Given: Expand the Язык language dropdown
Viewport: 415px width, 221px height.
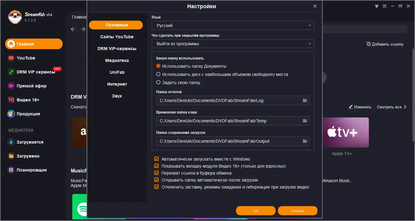Looking at the screenshot, I should (x=233, y=26).
